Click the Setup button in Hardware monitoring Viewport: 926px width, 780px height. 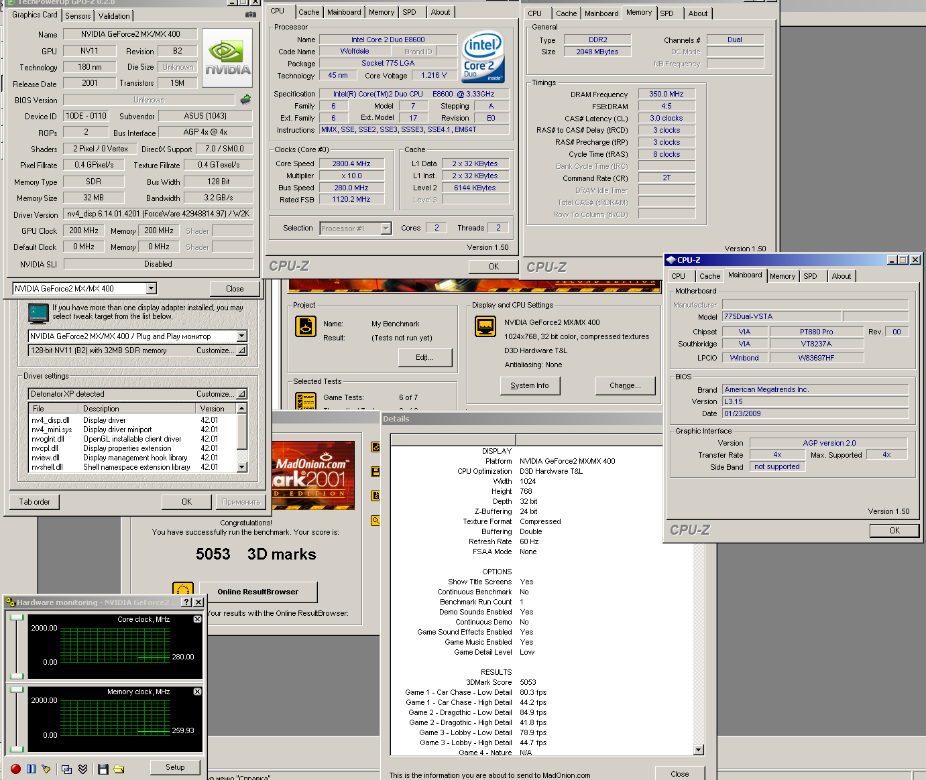click(x=175, y=767)
